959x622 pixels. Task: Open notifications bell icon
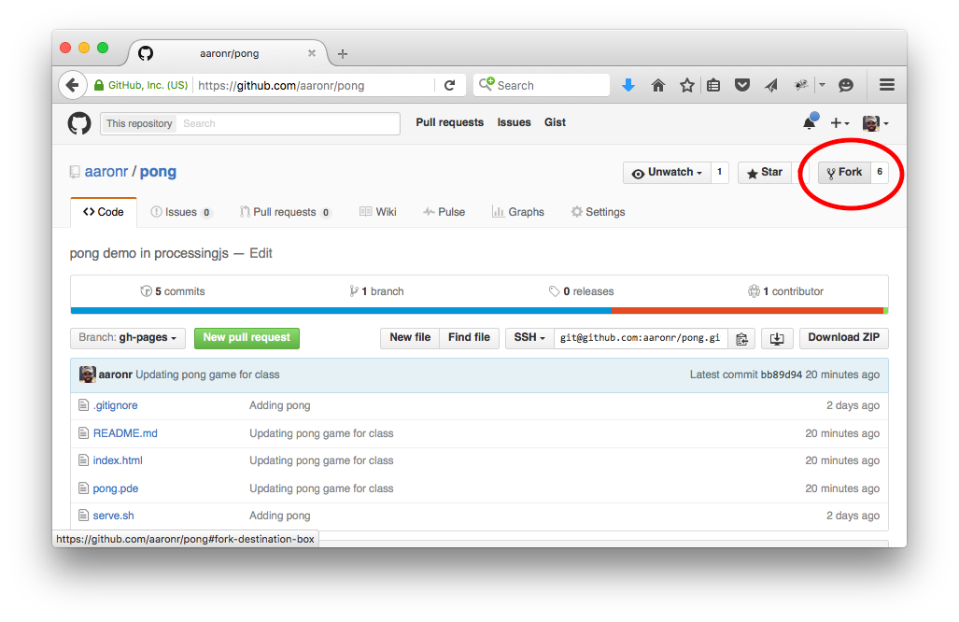click(x=810, y=121)
